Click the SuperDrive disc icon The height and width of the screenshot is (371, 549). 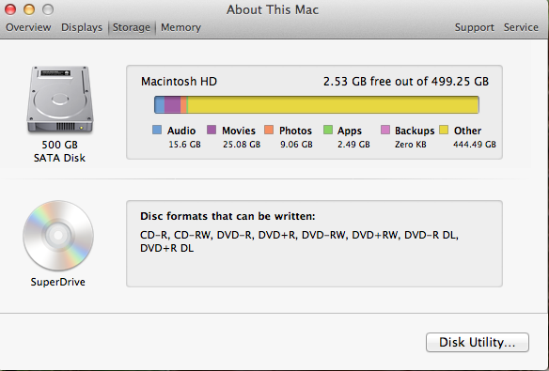point(58,236)
